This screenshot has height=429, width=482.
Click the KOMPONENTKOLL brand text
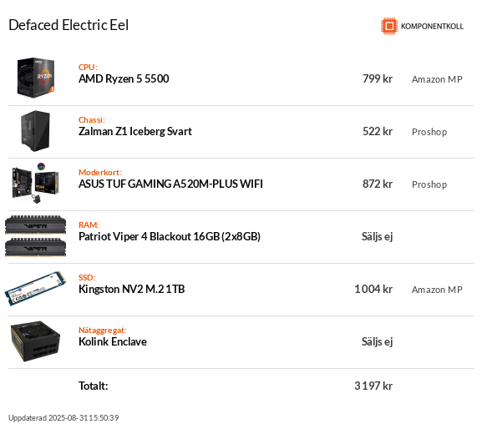point(432,27)
